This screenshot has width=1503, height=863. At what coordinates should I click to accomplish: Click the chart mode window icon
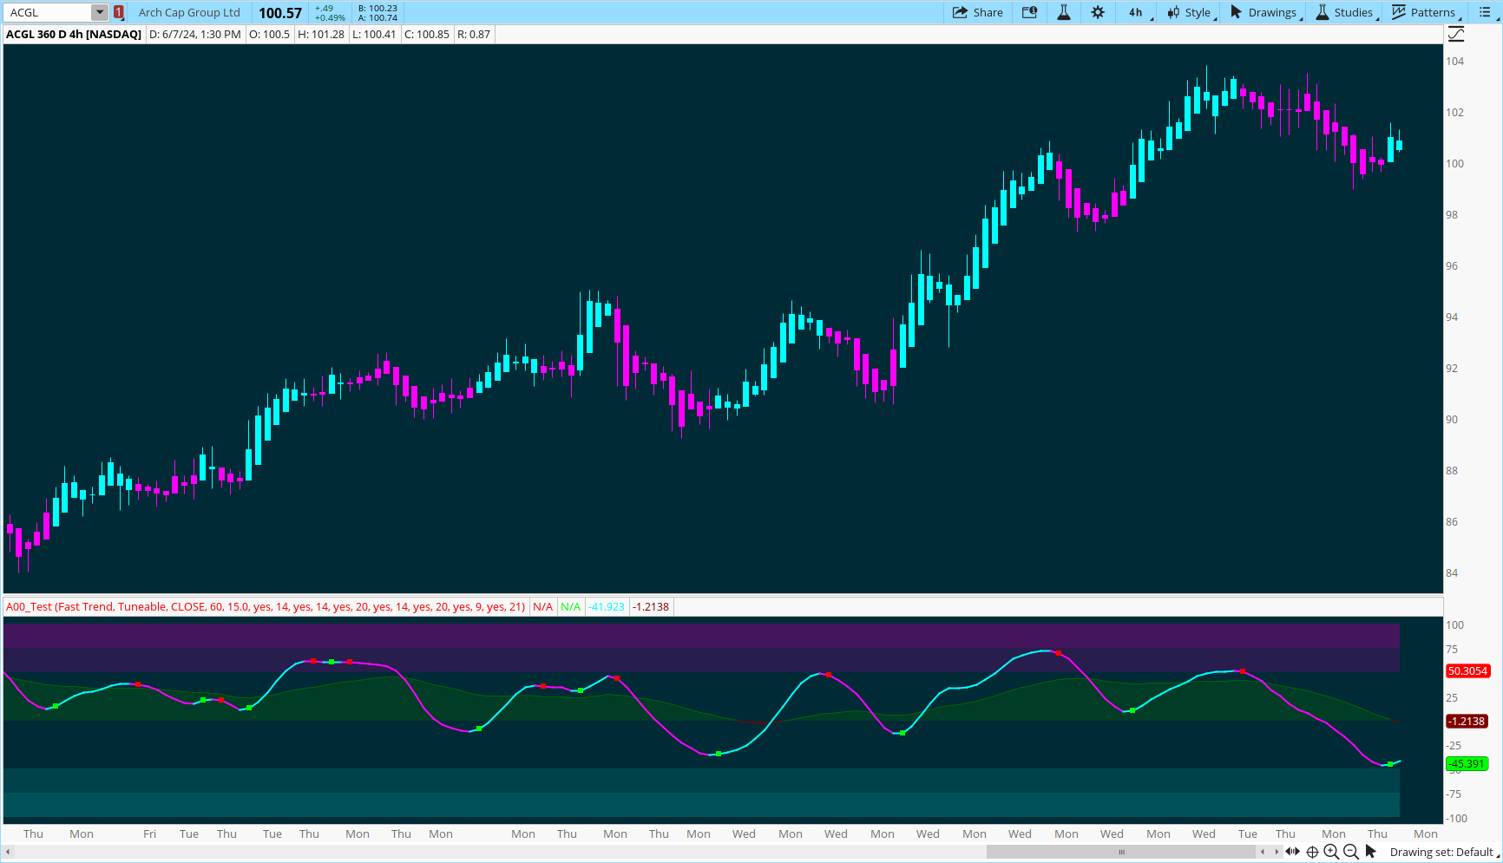pyautogui.click(x=1029, y=12)
